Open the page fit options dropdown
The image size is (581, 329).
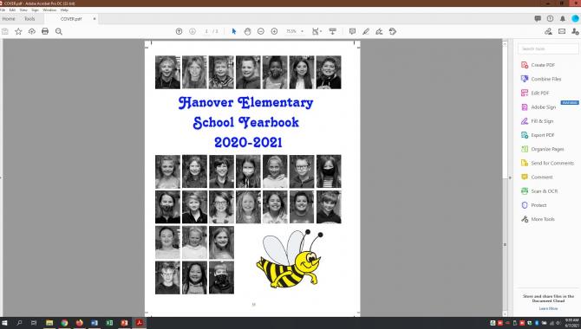click(x=317, y=31)
